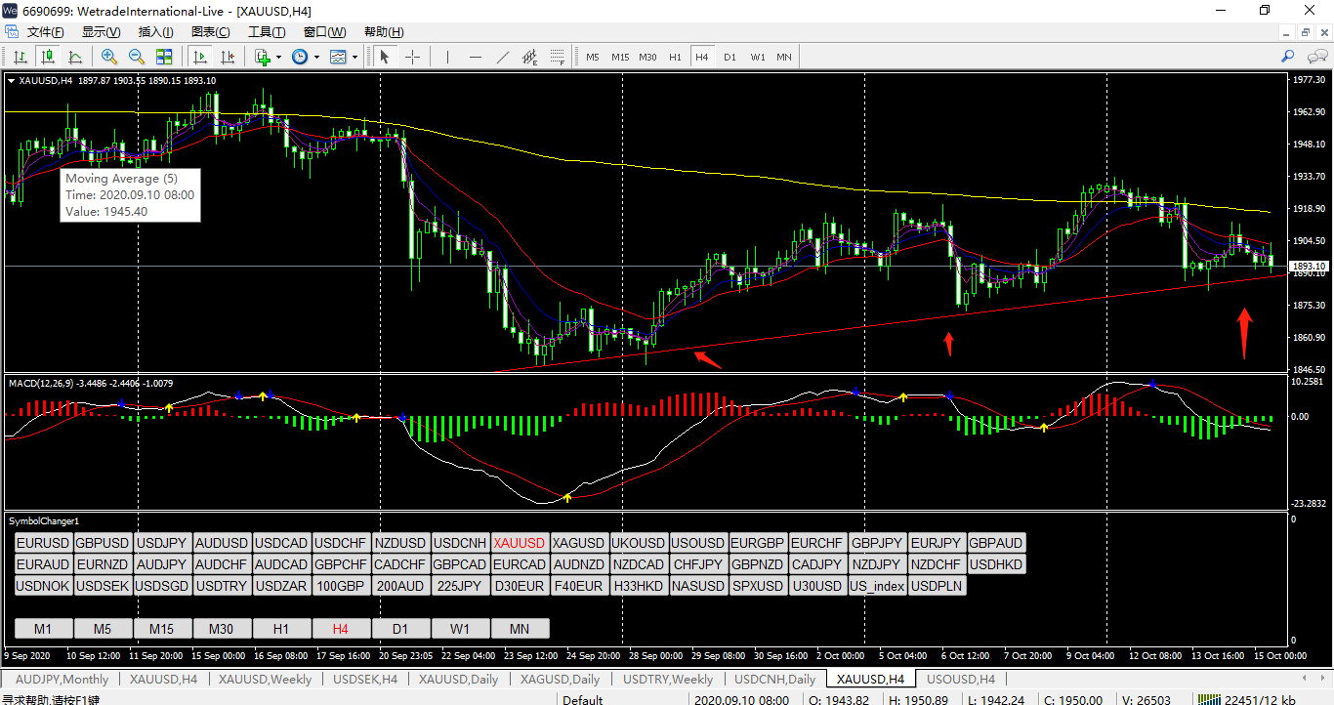Open the chart periods clock button

299,57
